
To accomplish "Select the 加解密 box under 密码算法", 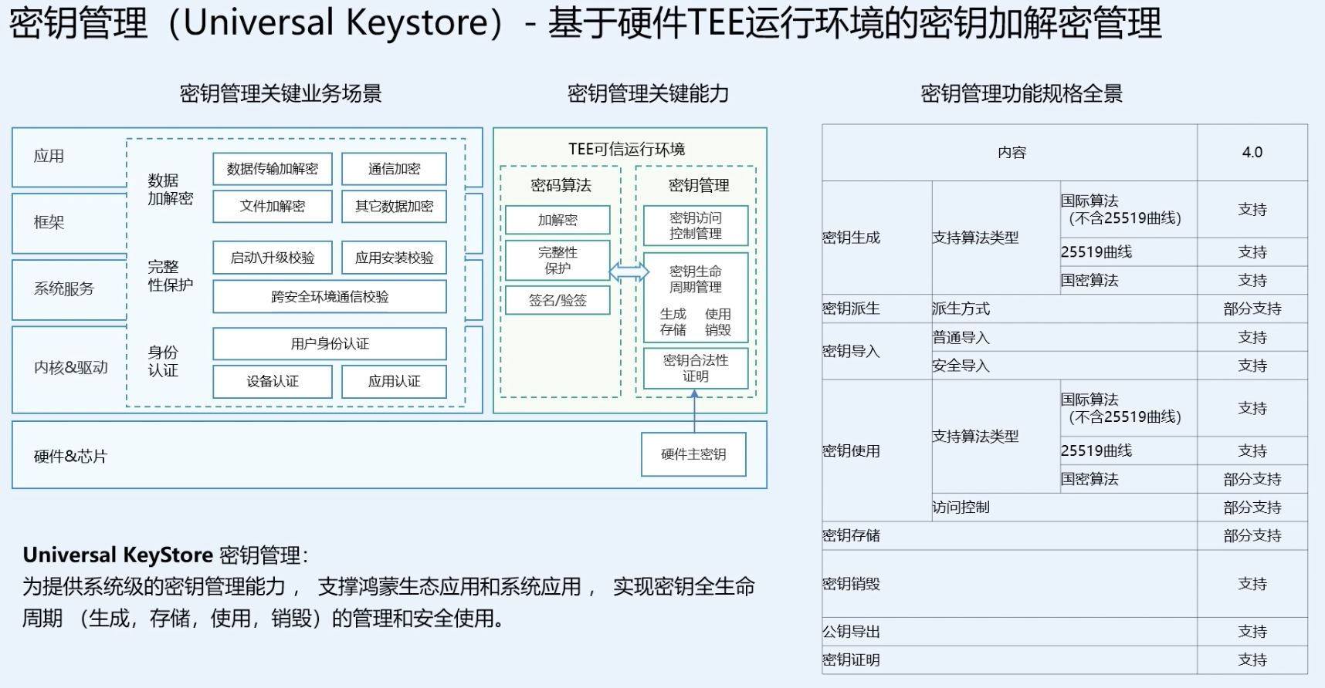I will point(557,220).
